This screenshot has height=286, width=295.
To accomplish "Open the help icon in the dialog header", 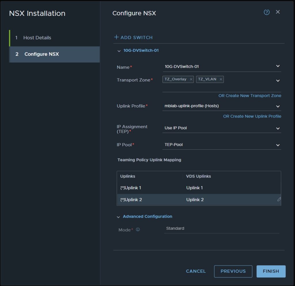I will 266,12.
